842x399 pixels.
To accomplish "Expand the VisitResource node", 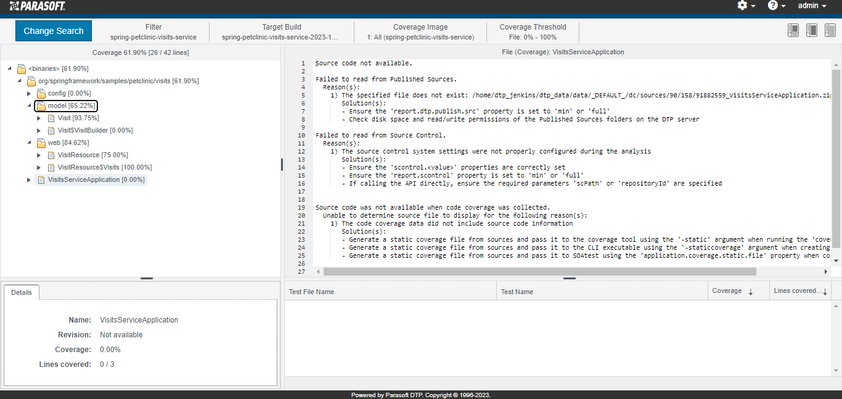I will 39,155.
